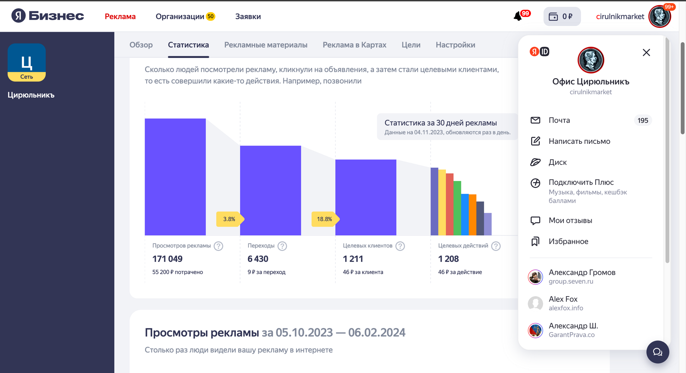Image resolution: width=686 pixels, height=373 pixels.
Task: Click the green bar in Целевых действий chart
Action: (457, 208)
